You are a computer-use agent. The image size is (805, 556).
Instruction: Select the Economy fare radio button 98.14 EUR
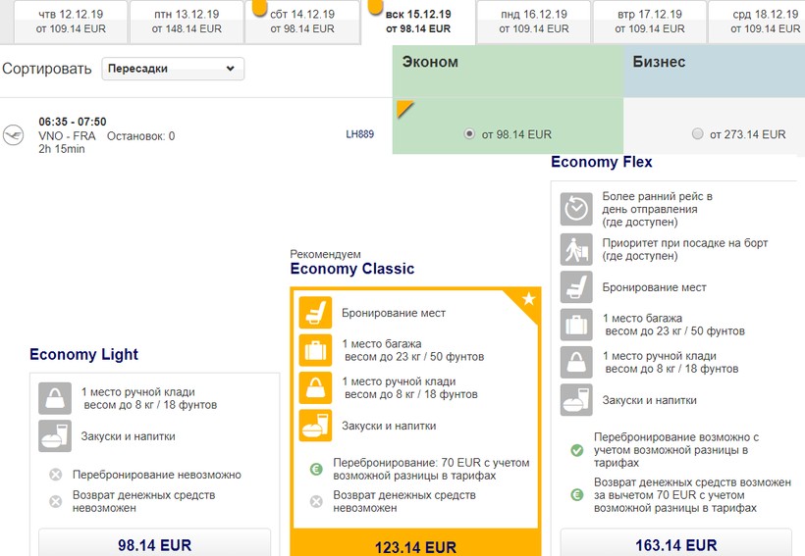tap(469, 134)
